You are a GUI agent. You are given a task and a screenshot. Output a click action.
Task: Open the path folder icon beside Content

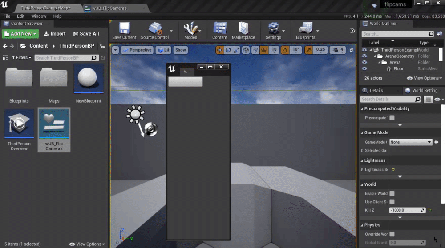(x=23, y=46)
